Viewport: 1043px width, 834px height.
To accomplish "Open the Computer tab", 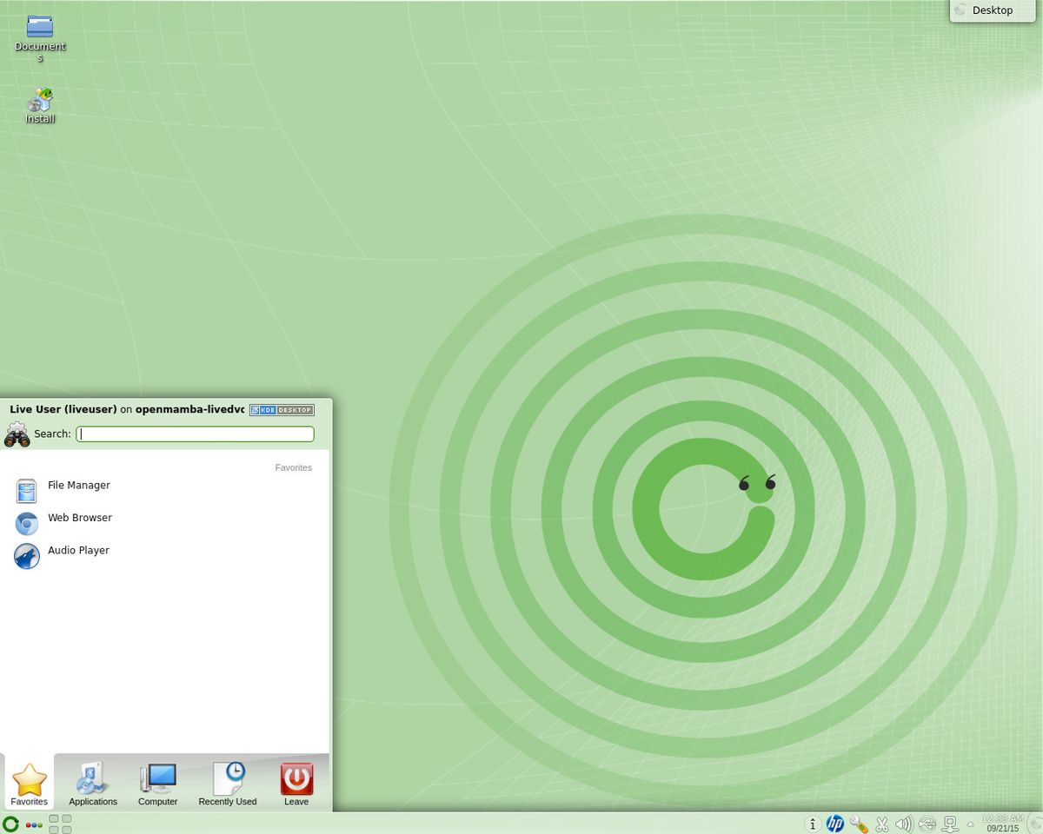I will click(157, 782).
